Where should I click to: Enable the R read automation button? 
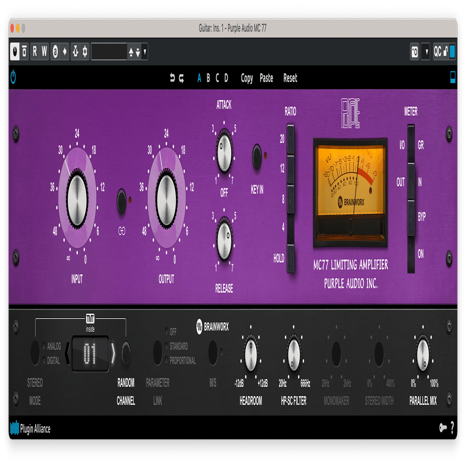pyautogui.click(x=35, y=51)
